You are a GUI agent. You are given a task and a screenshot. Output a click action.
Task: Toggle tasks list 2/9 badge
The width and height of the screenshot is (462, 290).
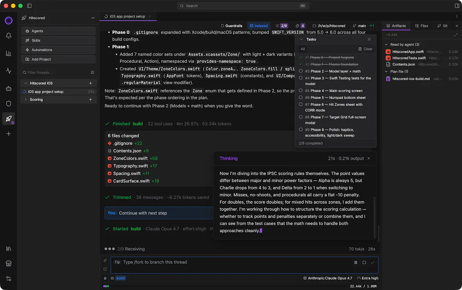pos(281,26)
